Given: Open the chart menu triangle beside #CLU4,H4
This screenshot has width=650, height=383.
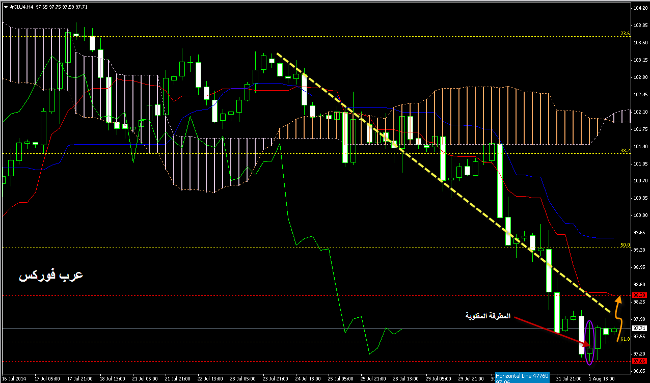Looking at the screenshot, I should pyautogui.click(x=6, y=6).
